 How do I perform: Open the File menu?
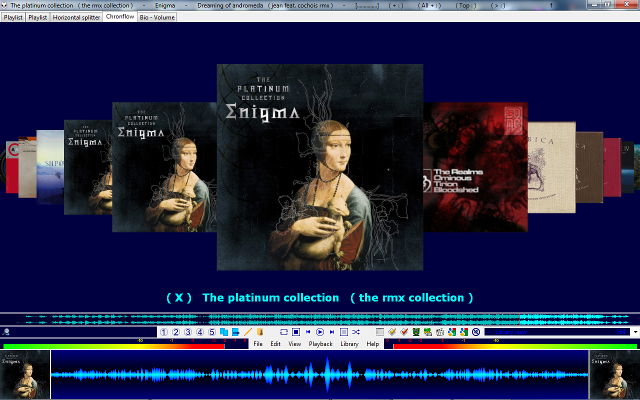point(258,344)
